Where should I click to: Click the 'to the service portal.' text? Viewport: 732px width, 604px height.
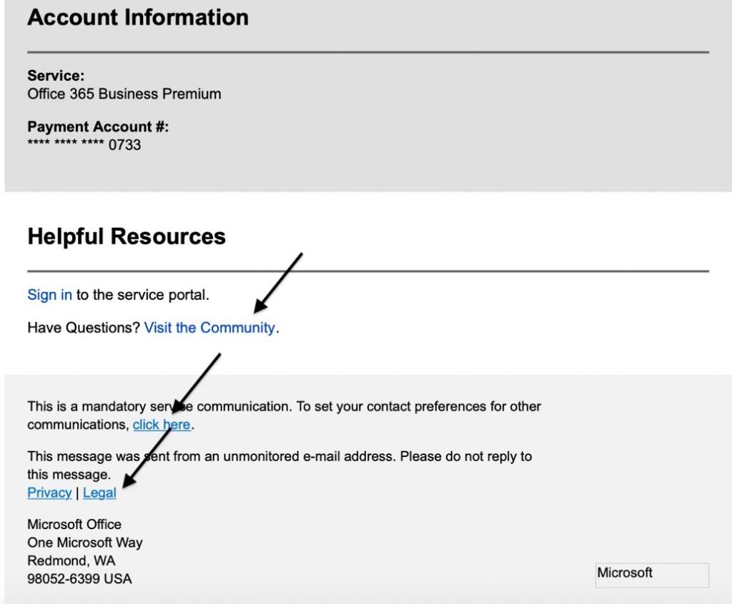point(143,295)
